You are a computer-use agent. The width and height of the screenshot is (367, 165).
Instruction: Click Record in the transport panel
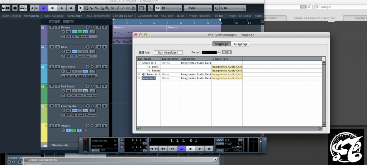[x=209, y=149]
